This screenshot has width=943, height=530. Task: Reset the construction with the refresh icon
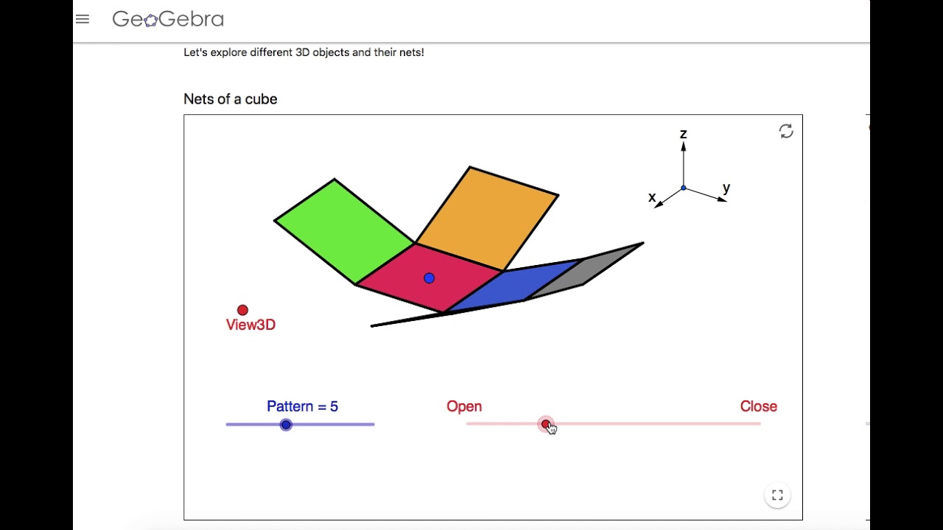(786, 131)
